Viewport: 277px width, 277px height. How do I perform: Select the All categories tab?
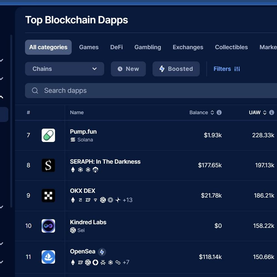point(48,47)
